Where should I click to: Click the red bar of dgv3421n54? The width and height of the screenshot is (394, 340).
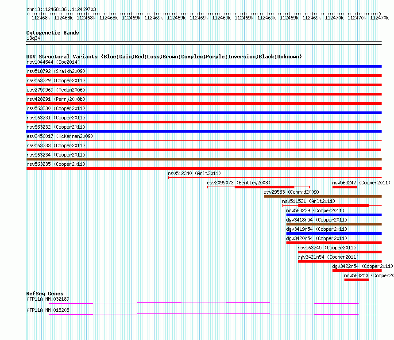340,261
